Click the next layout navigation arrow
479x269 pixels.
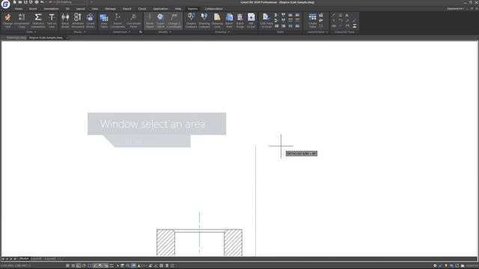[x=11, y=259]
